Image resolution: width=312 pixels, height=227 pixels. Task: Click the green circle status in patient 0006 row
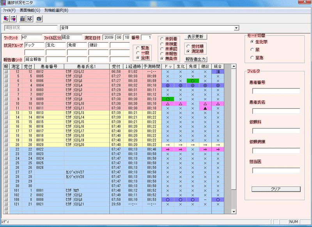[192, 81]
